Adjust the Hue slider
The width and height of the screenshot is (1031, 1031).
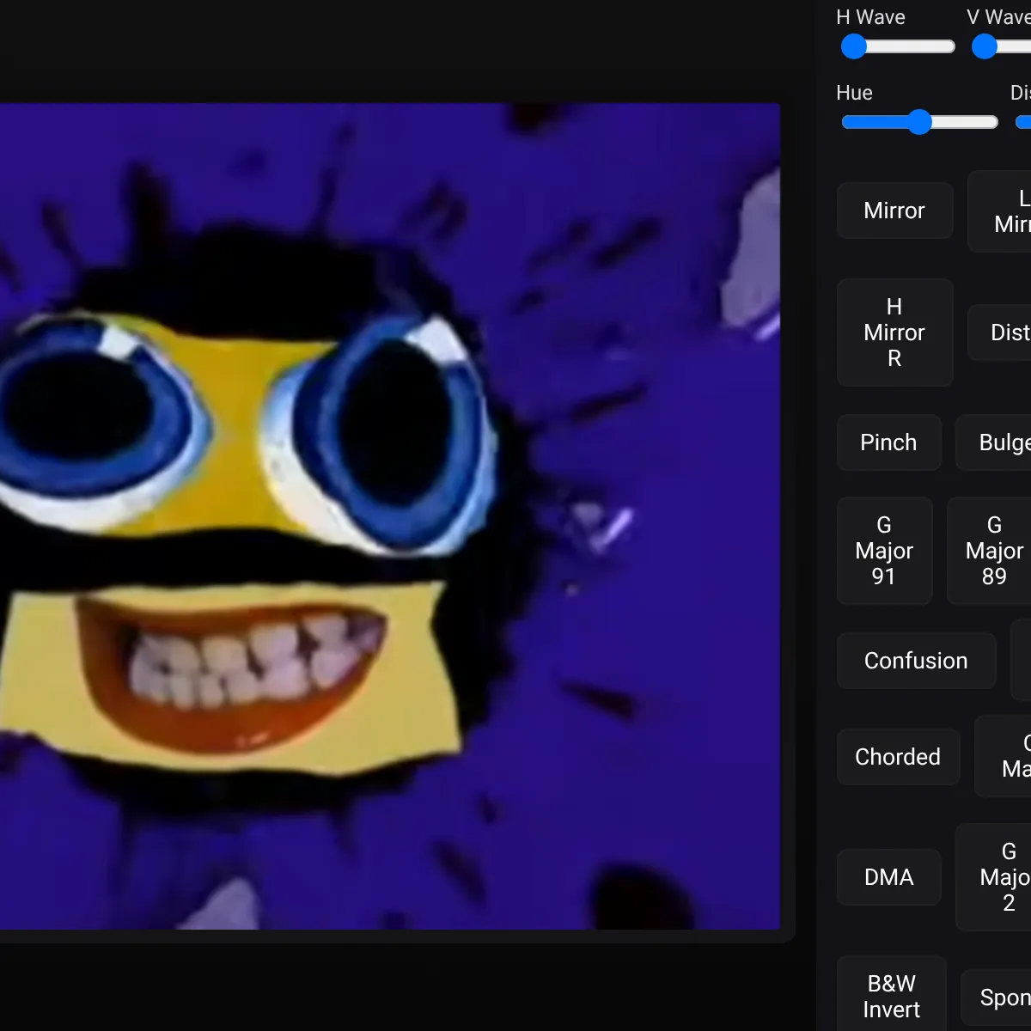tap(919, 122)
